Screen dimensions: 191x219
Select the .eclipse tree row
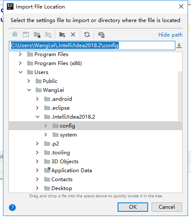pos(95,108)
